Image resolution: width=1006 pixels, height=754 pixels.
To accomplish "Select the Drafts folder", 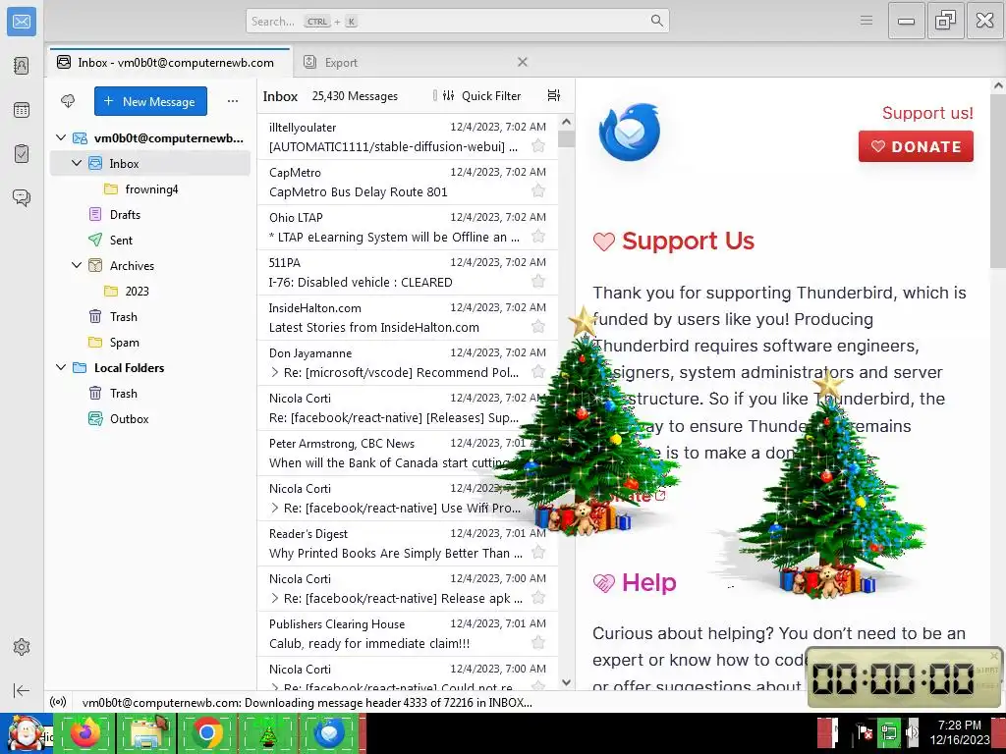I will (x=150, y=215).
